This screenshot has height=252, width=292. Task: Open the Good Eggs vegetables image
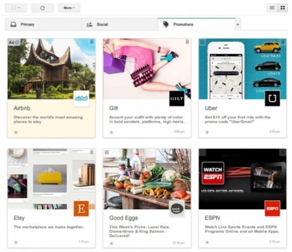[147, 179]
